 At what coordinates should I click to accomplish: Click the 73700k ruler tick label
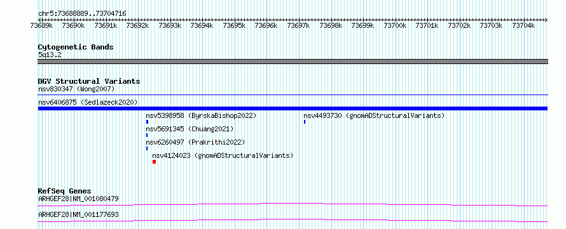coord(395,25)
